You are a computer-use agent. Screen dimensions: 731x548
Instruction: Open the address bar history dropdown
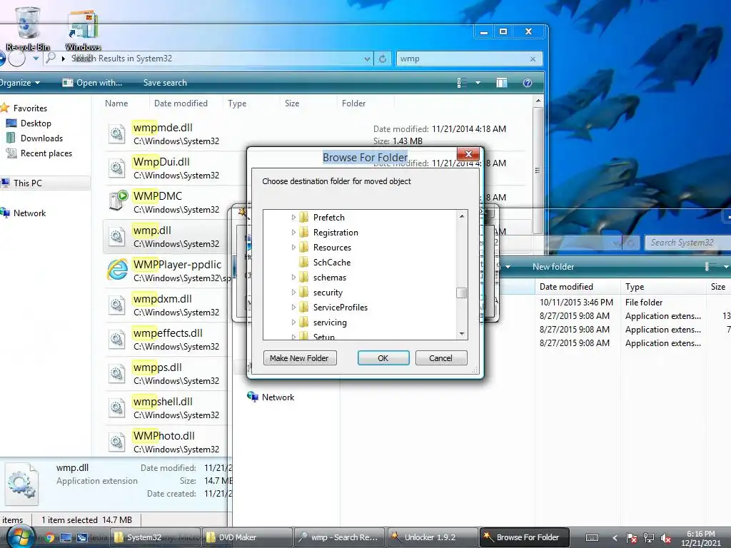[x=367, y=59]
